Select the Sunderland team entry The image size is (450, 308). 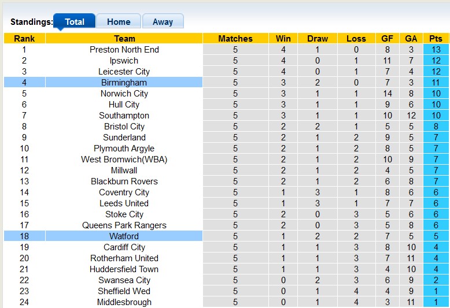pyautogui.click(x=124, y=138)
